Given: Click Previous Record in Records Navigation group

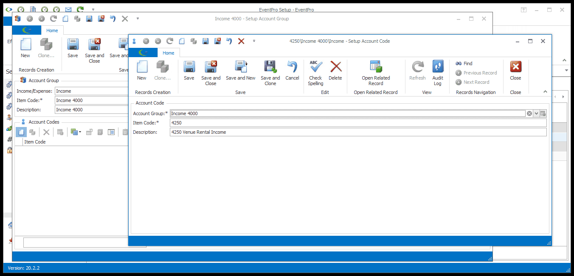Looking at the screenshot, I should 476,73.
